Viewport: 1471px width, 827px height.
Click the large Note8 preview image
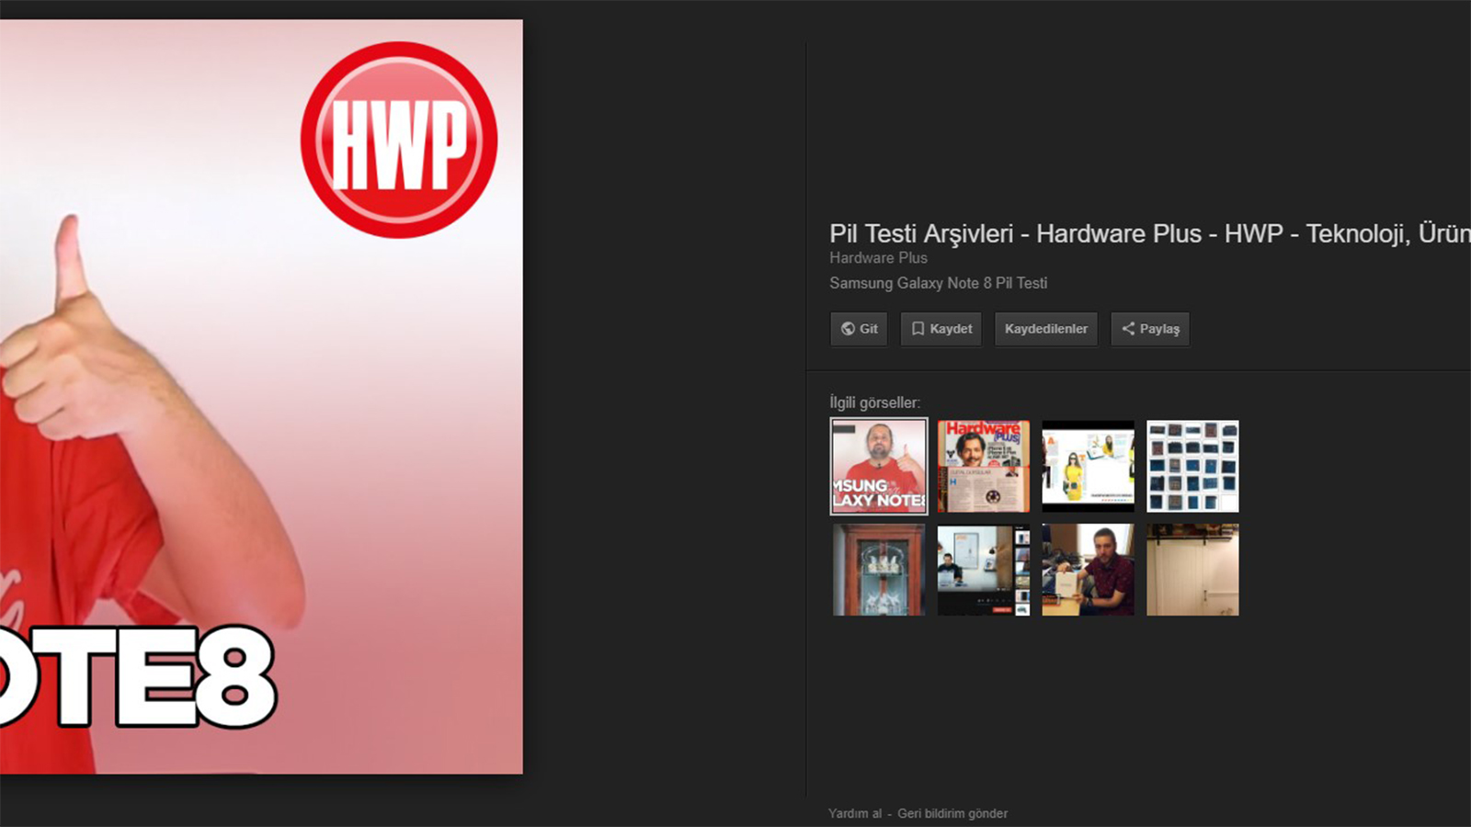tap(261, 397)
